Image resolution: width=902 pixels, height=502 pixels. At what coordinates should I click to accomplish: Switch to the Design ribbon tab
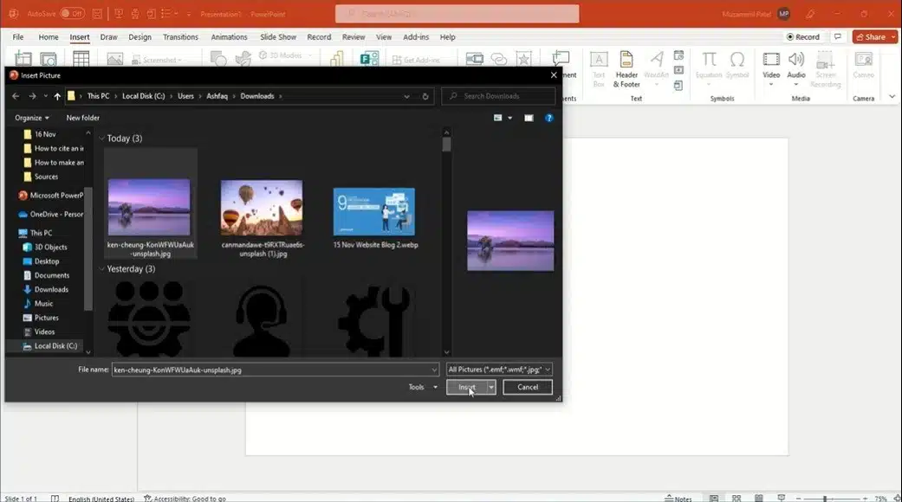click(x=140, y=37)
